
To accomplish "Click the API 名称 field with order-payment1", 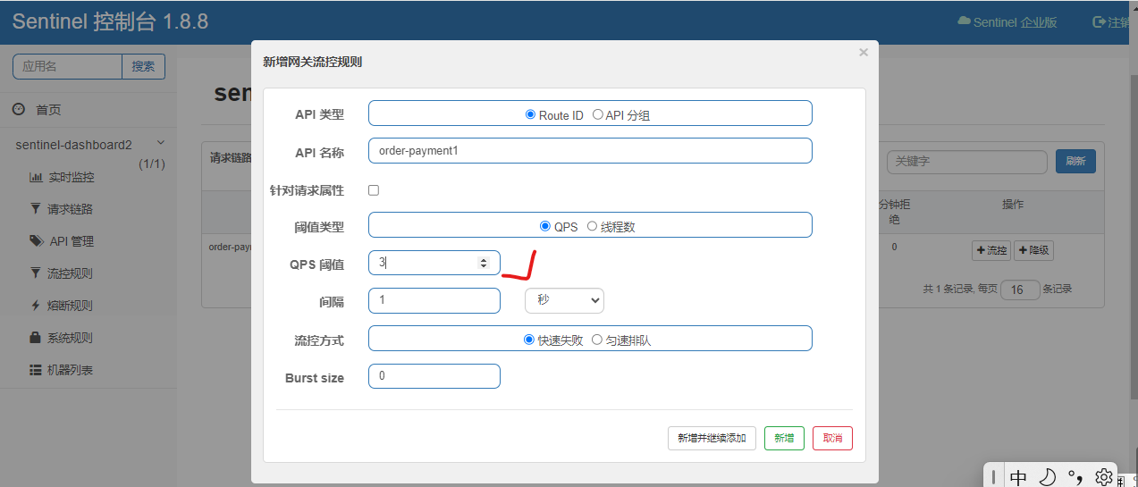I will (x=590, y=150).
